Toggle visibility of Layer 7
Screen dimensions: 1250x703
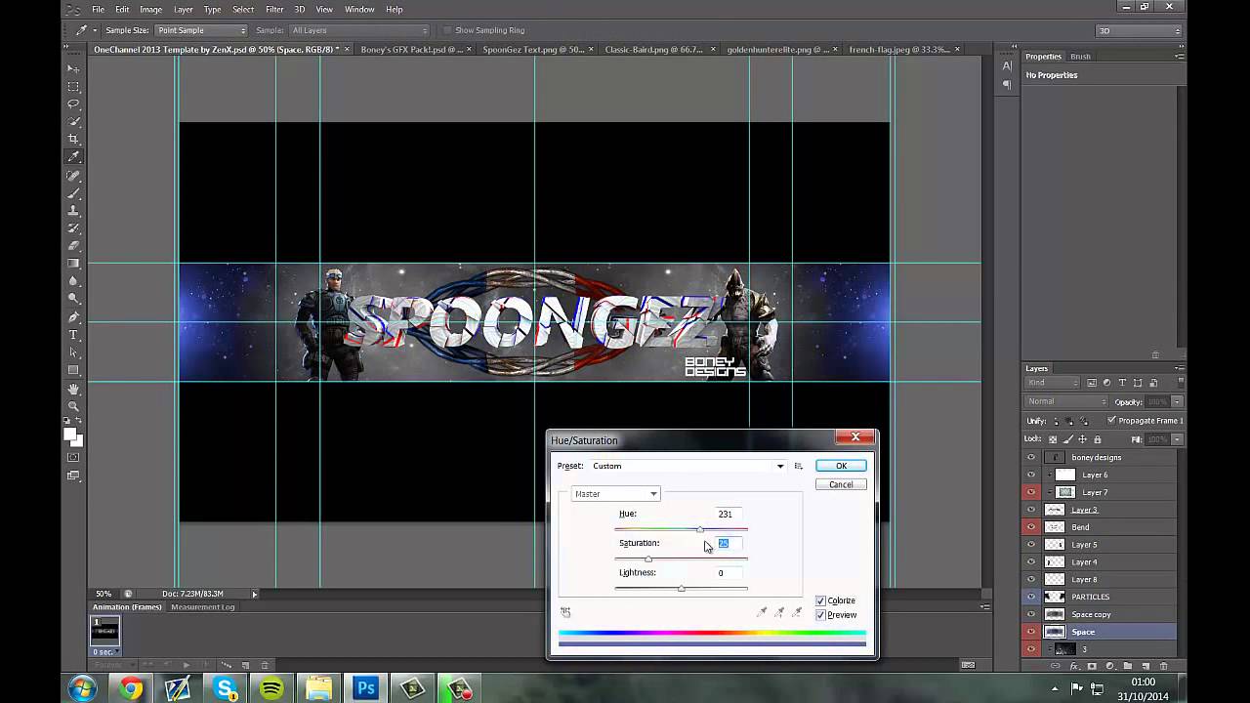(x=1031, y=492)
